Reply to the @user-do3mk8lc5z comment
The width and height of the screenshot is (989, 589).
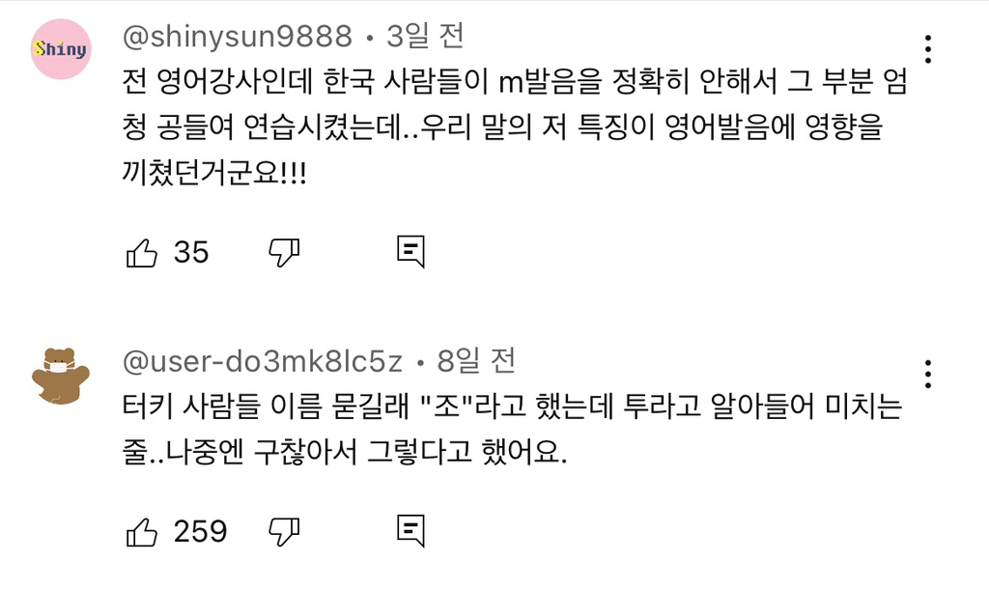point(411,530)
